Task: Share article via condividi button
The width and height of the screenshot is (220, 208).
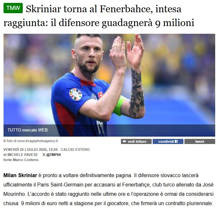Action: pyautogui.click(x=168, y=141)
